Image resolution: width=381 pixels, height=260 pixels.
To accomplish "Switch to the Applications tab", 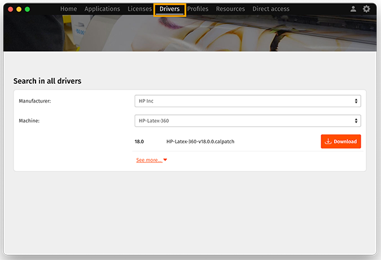I will coord(102,10).
